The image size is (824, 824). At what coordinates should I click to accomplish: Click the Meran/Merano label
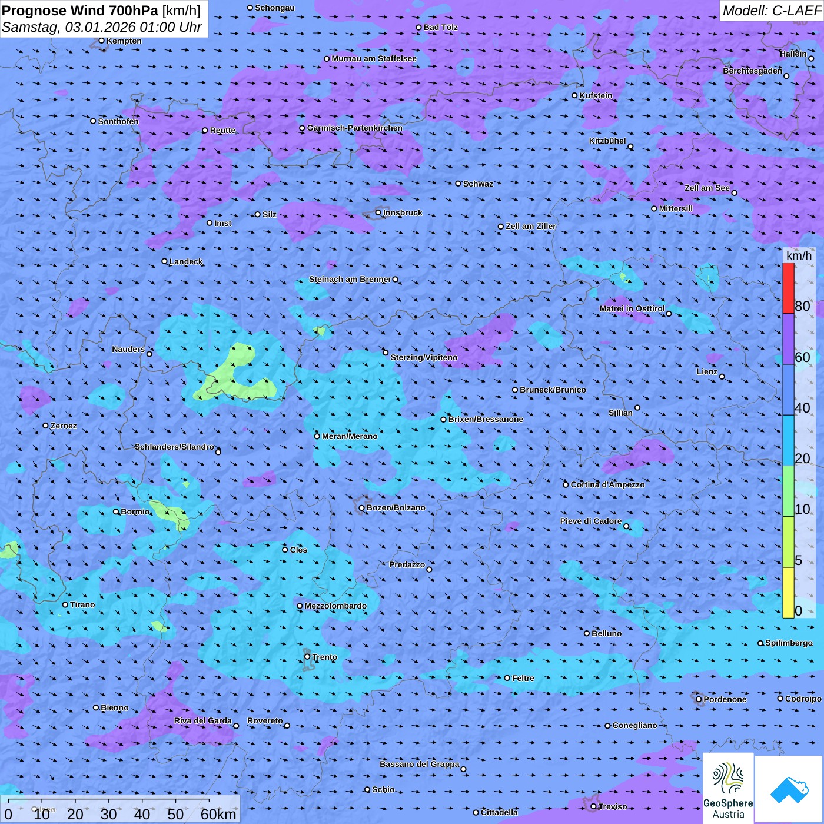point(350,436)
